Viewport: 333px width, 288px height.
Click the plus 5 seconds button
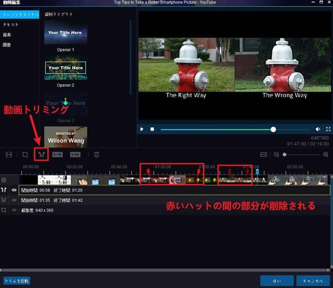point(75,154)
